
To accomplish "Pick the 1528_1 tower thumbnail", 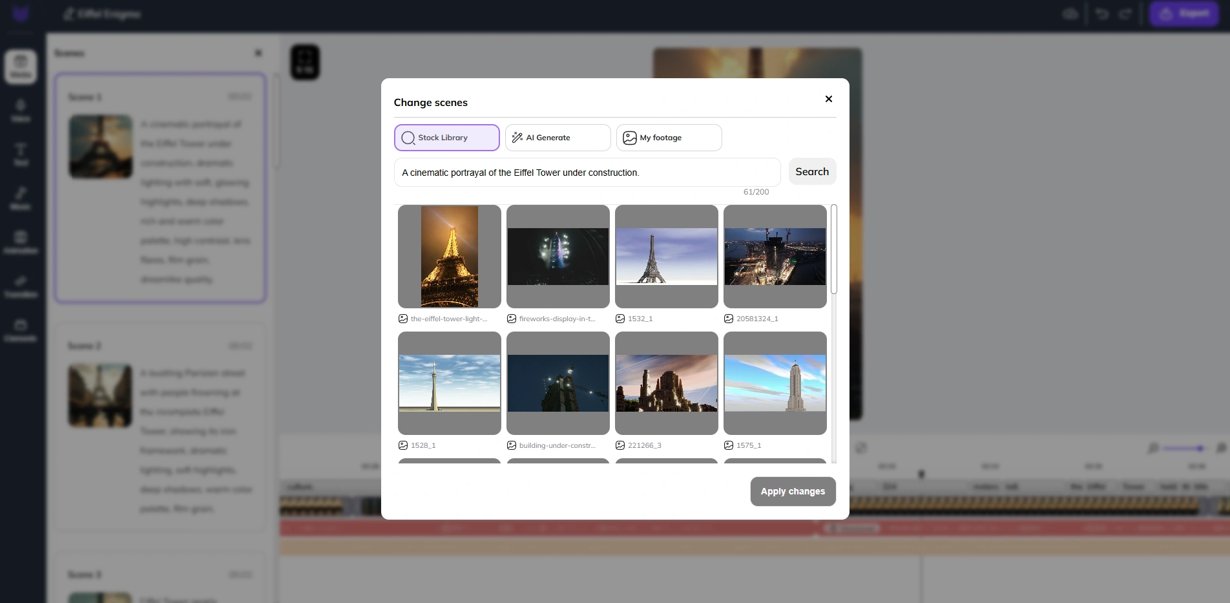I will pos(450,383).
